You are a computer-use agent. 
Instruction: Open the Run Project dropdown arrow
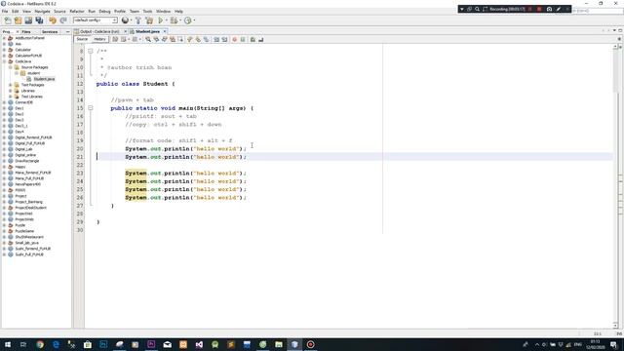pos(167,20)
